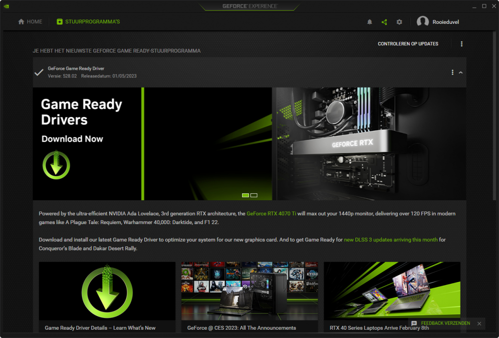
Task: Click the installed driver checkmark icon
Action: coord(39,73)
